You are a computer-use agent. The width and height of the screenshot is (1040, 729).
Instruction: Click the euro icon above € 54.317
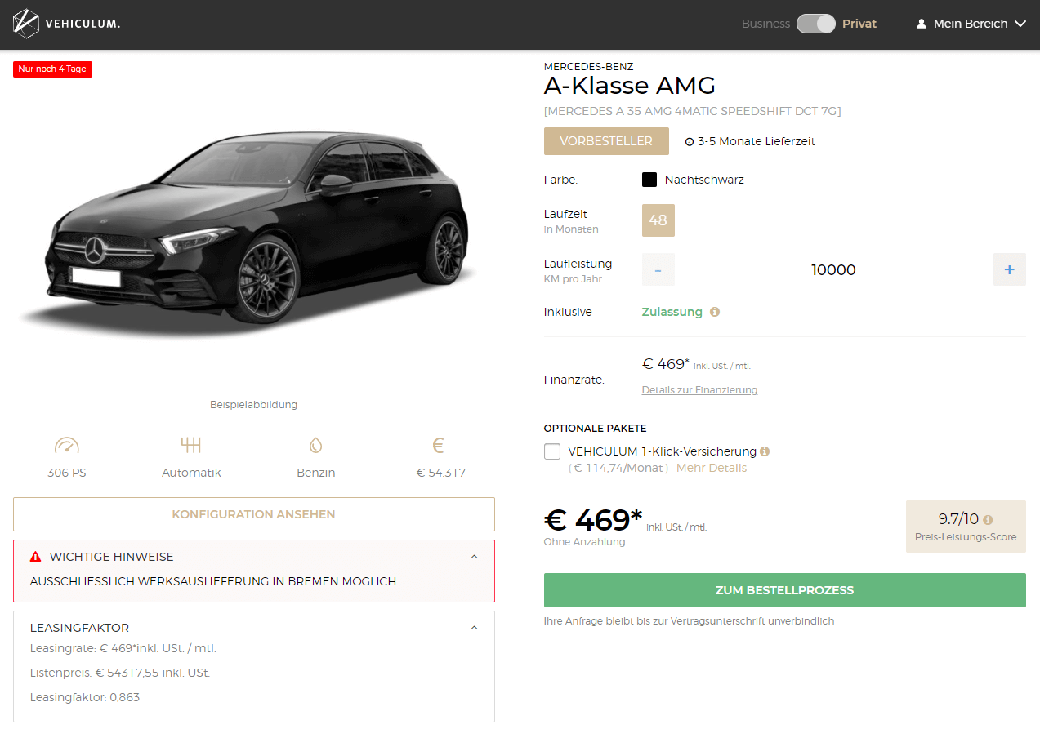(x=438, y=445)
